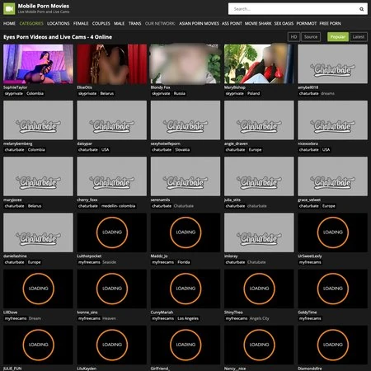Open the COUPLES menu item

101,24
